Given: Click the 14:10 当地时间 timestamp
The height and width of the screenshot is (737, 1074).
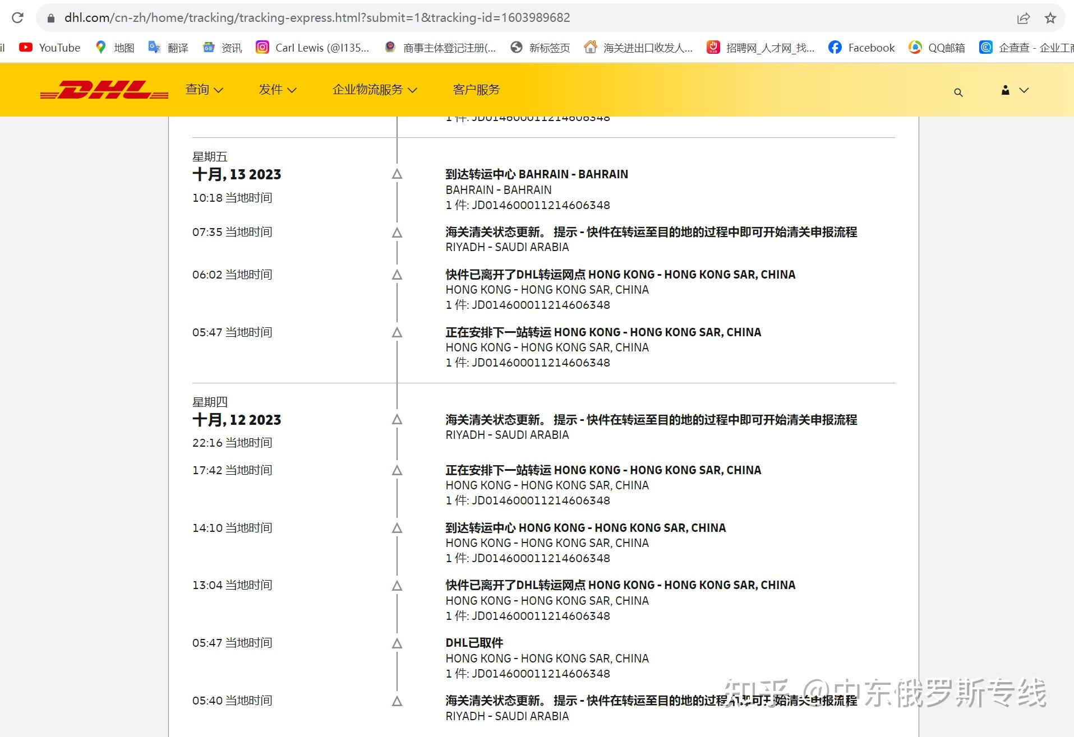Looking at the screenshot, I should pyautogui.click(x=232, y=528).
